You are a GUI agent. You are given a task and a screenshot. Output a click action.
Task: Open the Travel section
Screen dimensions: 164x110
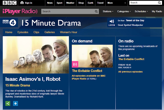[100, 3]
